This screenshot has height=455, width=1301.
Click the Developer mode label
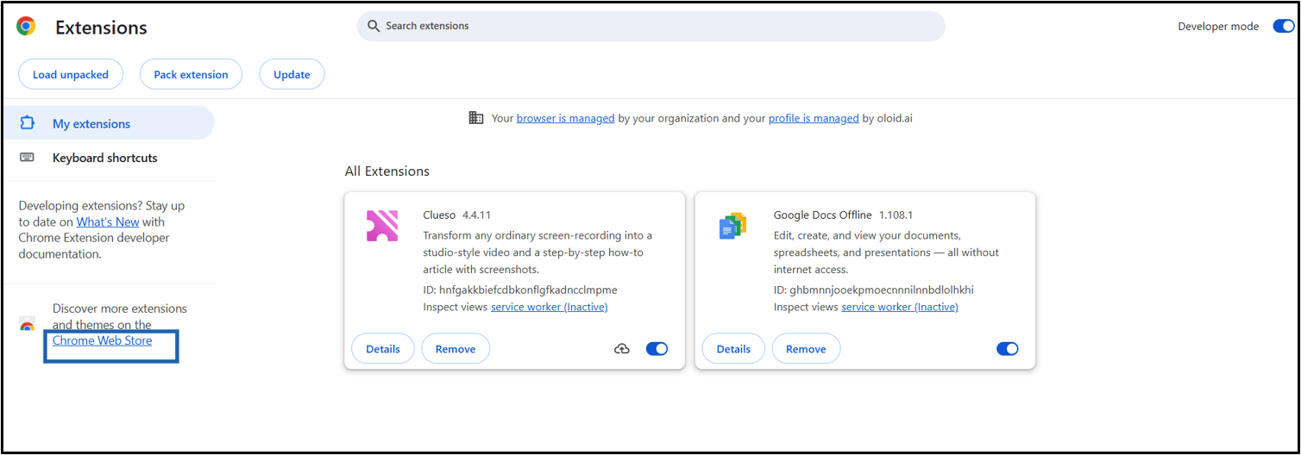1218,27
